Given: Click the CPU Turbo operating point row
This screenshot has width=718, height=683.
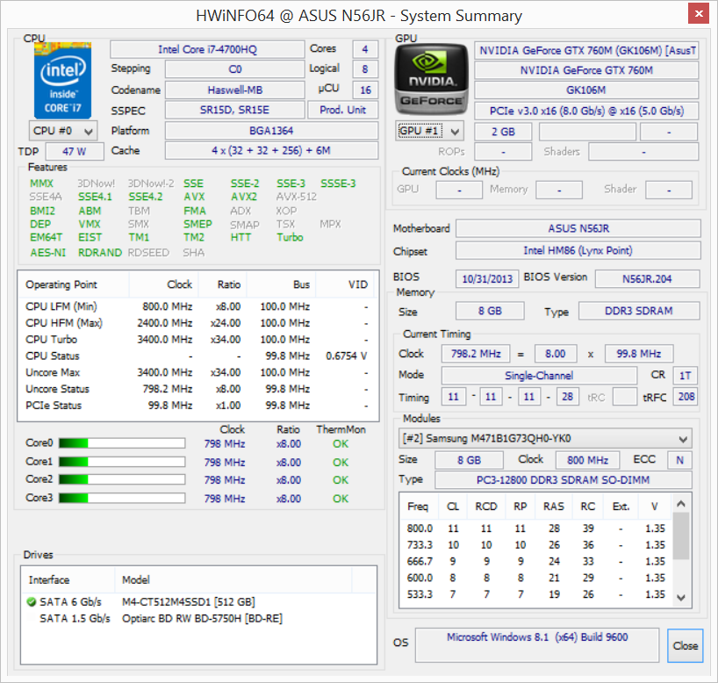Looking at the screenshot, I should point(197,340).
